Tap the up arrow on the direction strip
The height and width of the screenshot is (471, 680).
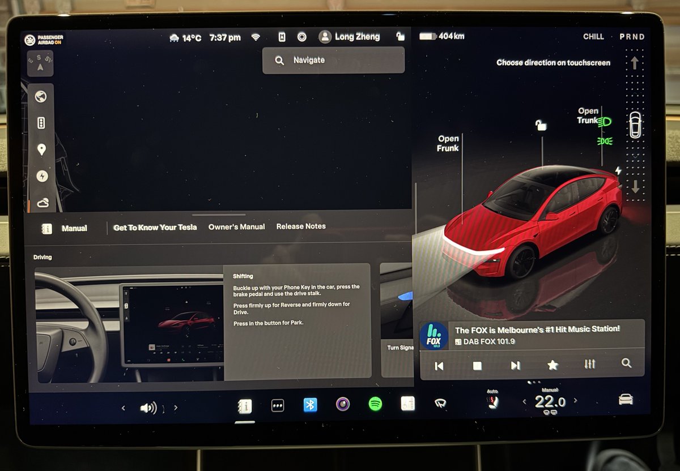[635, 63]
